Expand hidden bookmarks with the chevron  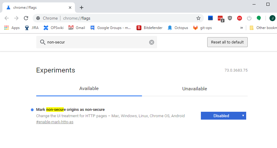click(x=241, y=28)
